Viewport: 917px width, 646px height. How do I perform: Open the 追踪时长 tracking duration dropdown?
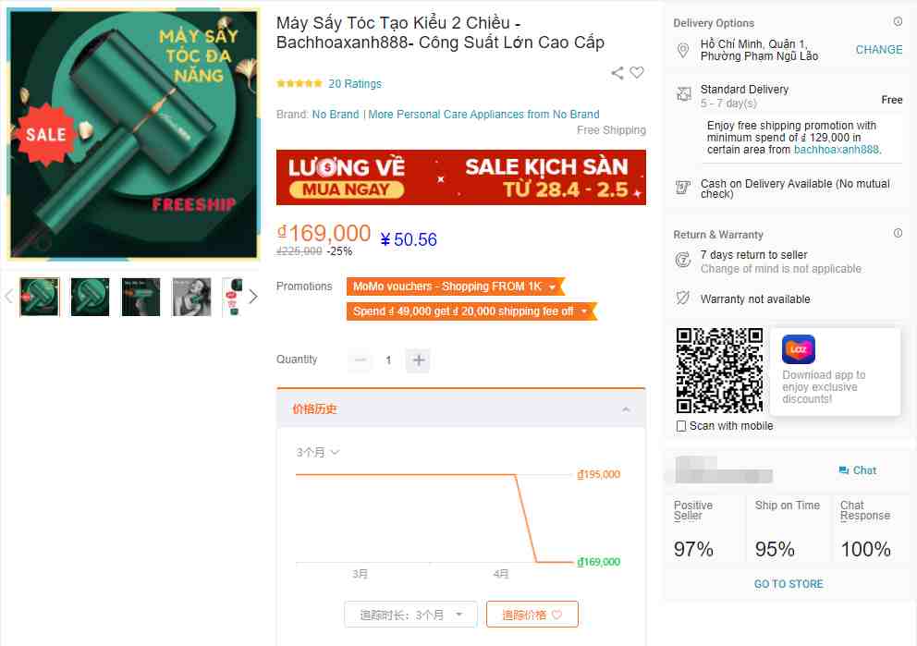[x=410, y=615]
